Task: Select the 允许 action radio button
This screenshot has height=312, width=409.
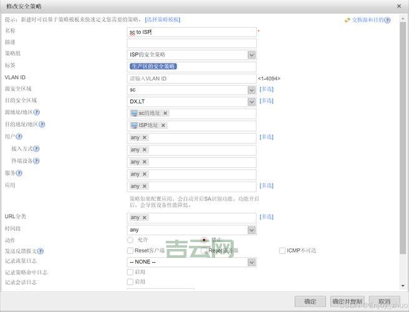Action: (130, 240)
